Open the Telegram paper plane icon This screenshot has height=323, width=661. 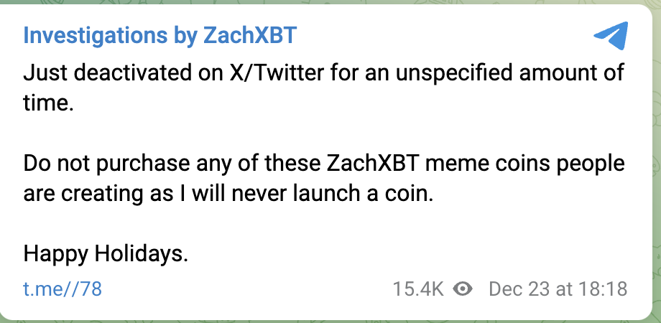[x=611, y=35]
